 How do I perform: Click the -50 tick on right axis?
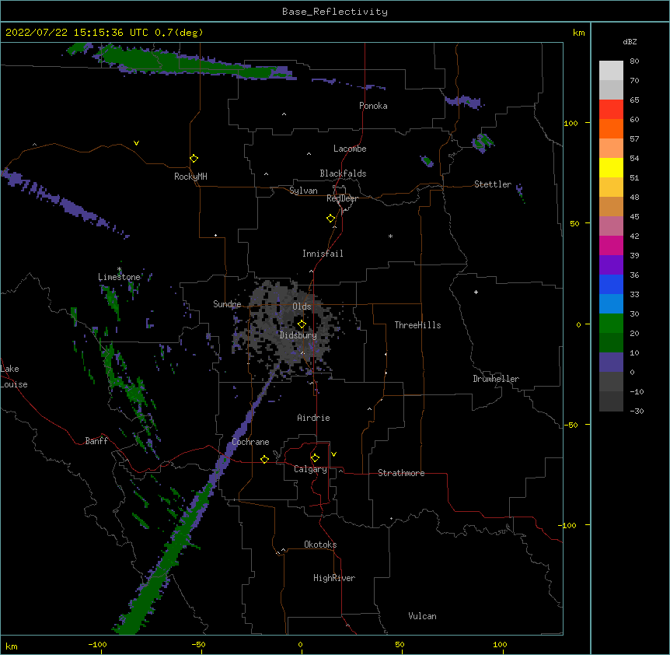click(571, 425)
